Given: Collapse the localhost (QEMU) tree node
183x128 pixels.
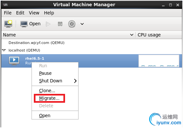Looking at the screenshot, I should click(4, 50).
